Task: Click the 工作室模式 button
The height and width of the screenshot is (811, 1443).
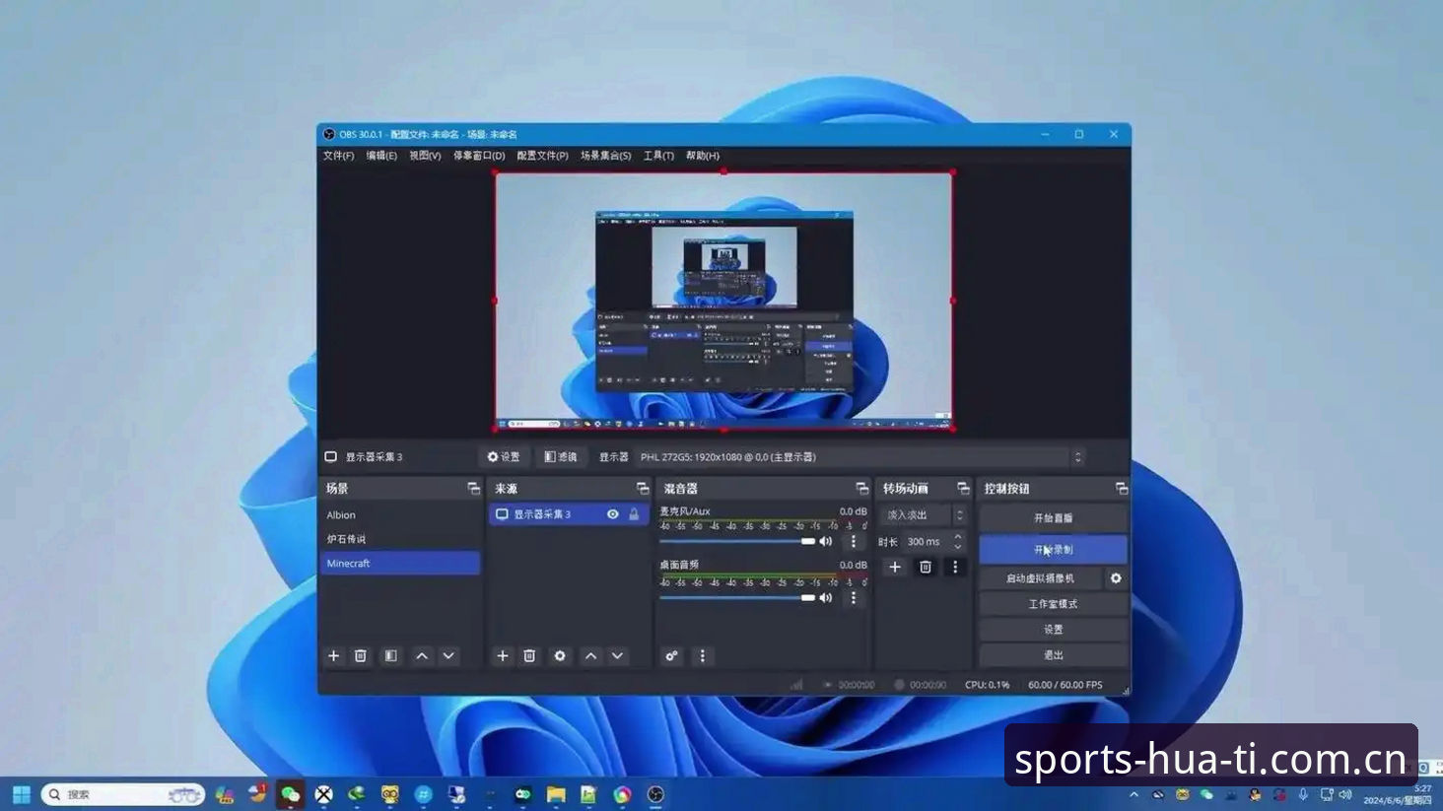Action: coord(1053,604)
